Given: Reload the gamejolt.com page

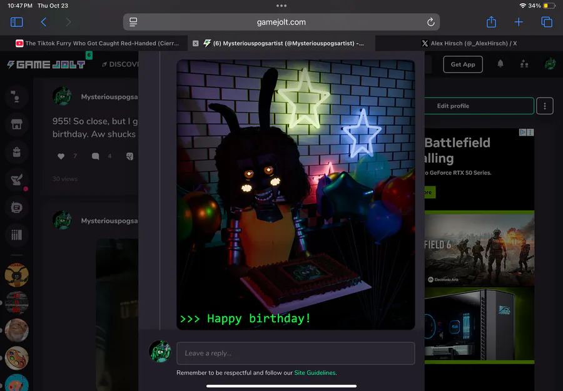Looking at the screenshot, I should pyautogui.click(x=430, y=23).
